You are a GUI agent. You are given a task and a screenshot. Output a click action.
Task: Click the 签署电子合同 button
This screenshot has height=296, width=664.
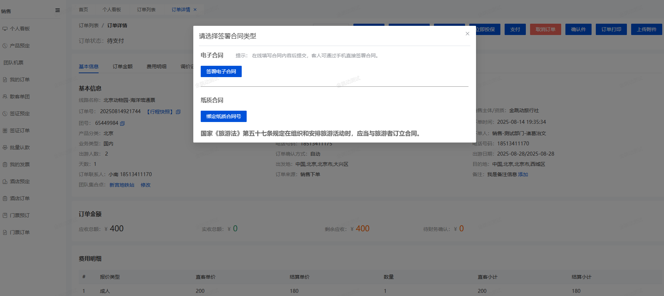[221, 71]
